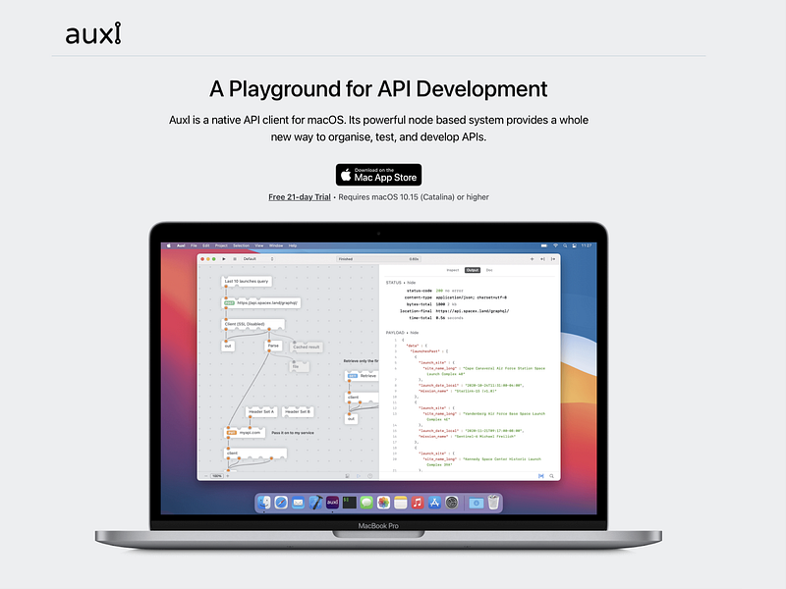Open Xcode from the Dock
This screenshot has height=589, width=786.
pos(315,503)
